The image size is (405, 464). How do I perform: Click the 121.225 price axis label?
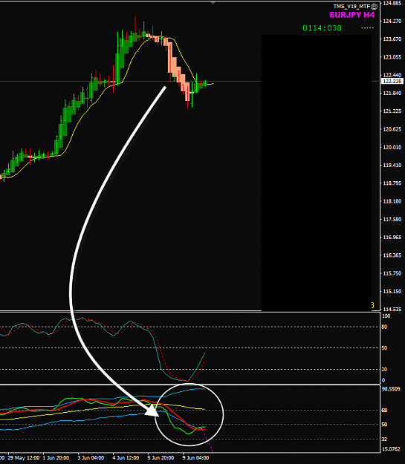pos(392,111)
